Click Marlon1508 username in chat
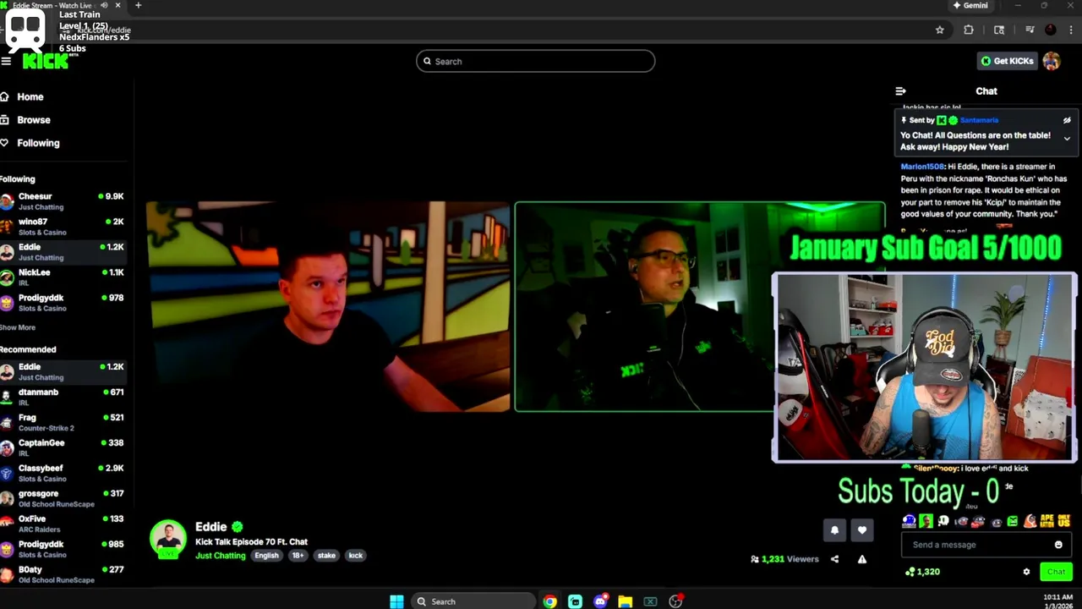 [x=922, y=167]
